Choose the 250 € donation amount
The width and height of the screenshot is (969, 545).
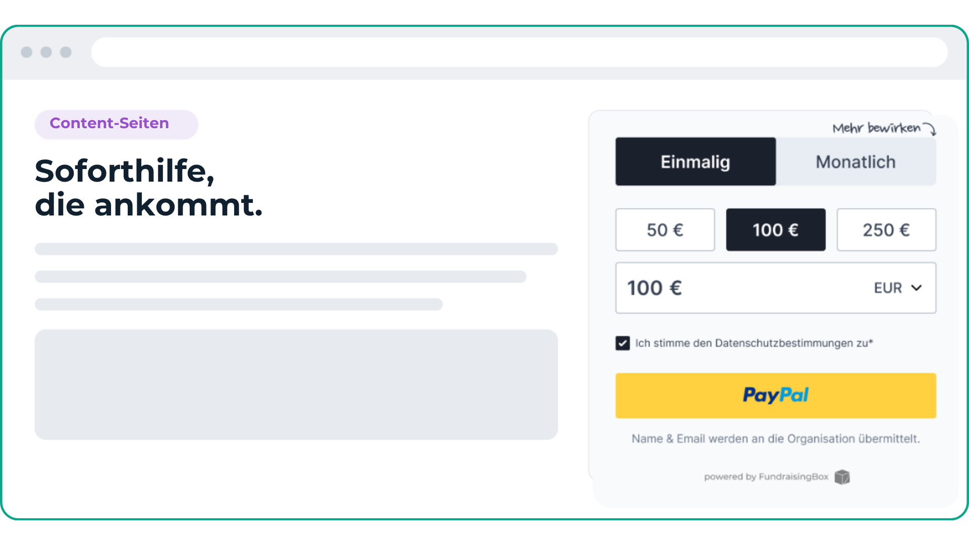point(886,230)
